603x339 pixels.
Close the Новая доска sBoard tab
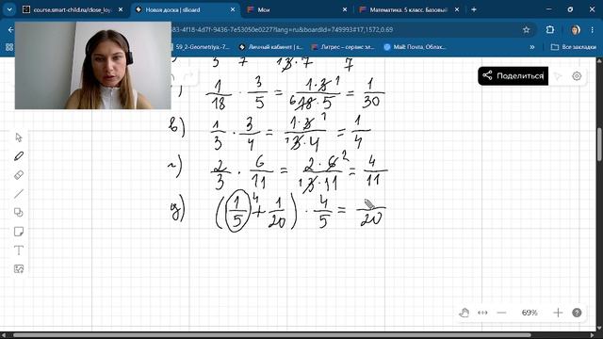click(233, 9)
